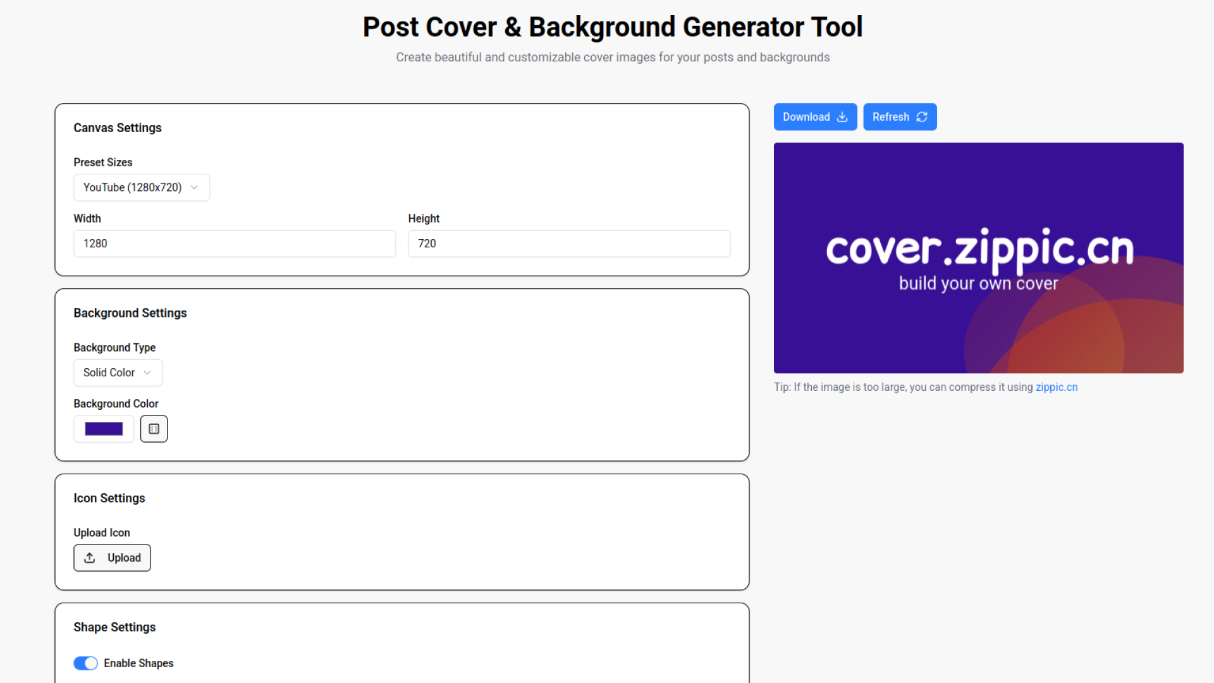This screenshot has width=1214, height=683.
Task: Expand the YouTube (1280x720) preset chevron
Action: coord(195,187)
